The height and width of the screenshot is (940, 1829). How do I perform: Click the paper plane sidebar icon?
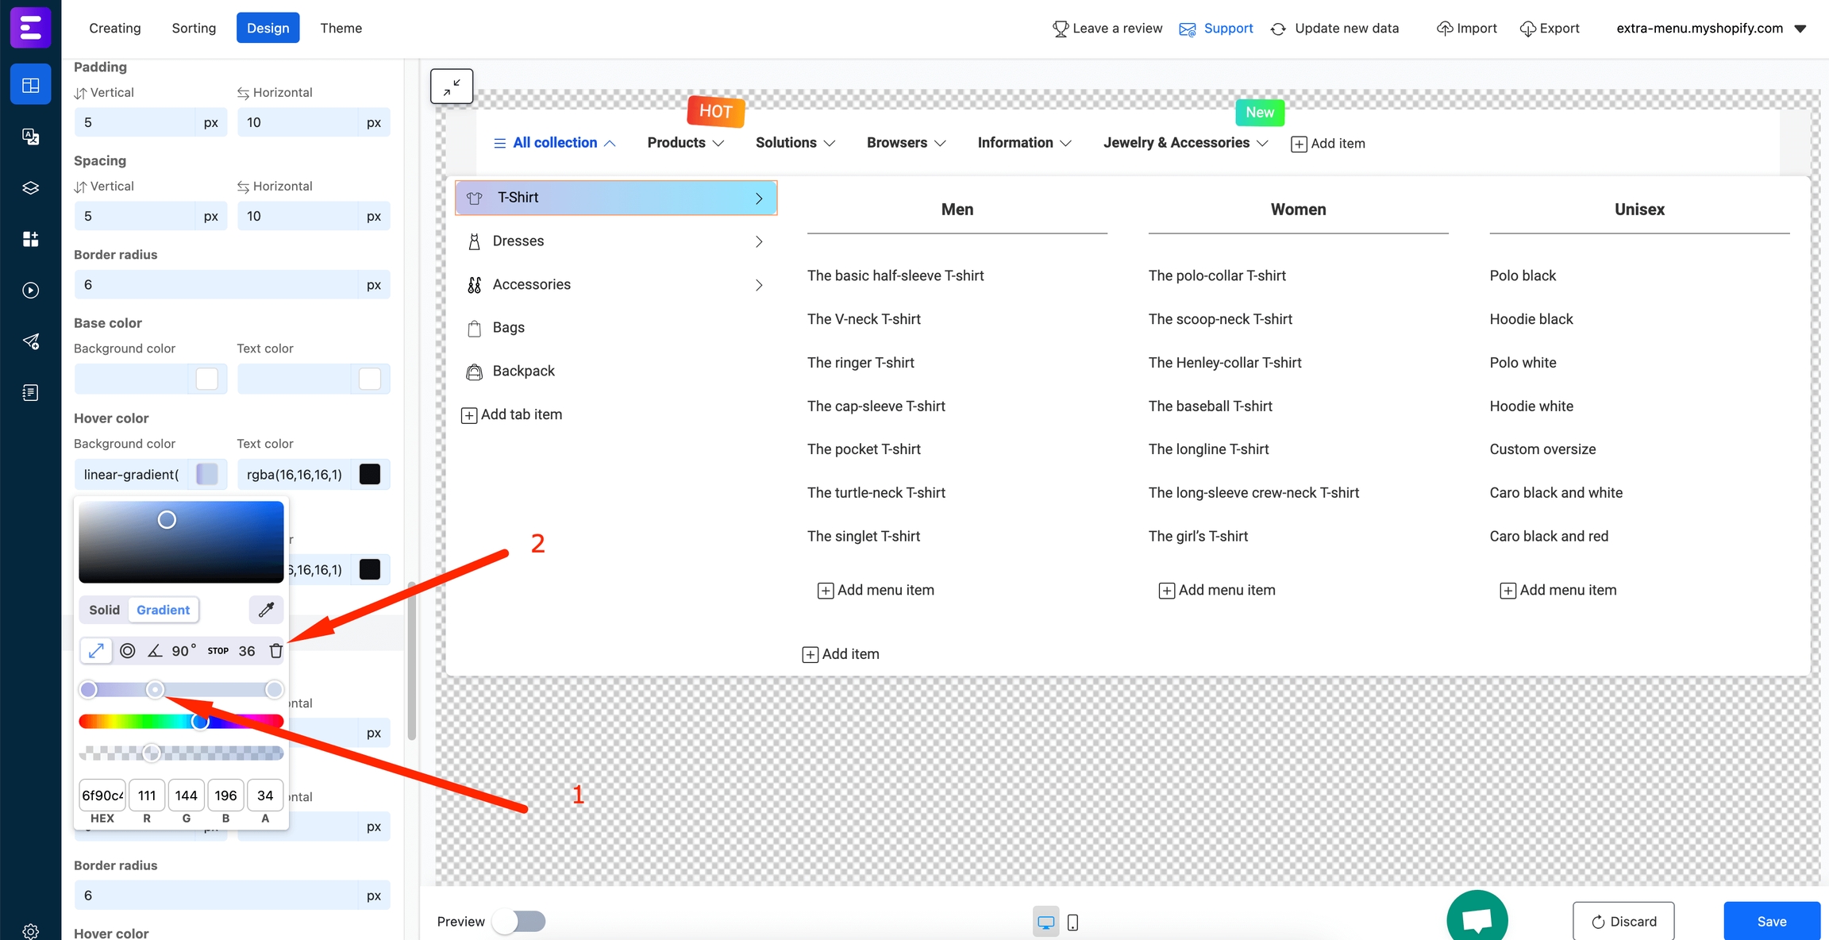click(x=30, y=341)
